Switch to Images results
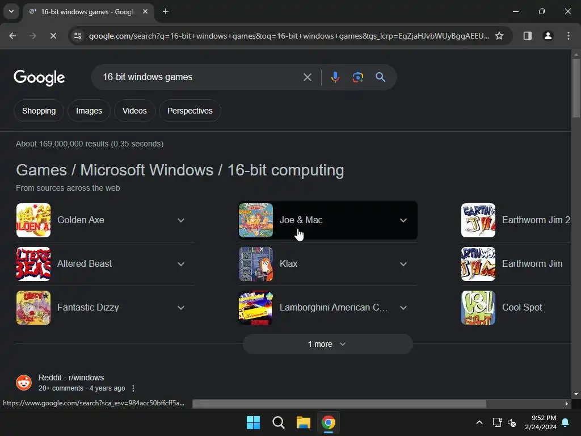This screenshot has width=581, height=436. pos(89,111)
